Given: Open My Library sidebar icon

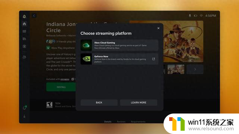Looking at the screenshot, I should click(x=24, y=39).
